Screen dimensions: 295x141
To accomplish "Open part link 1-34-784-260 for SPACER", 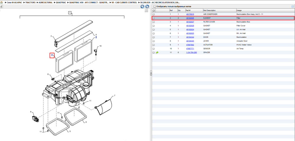I will (x=191, y=53).
